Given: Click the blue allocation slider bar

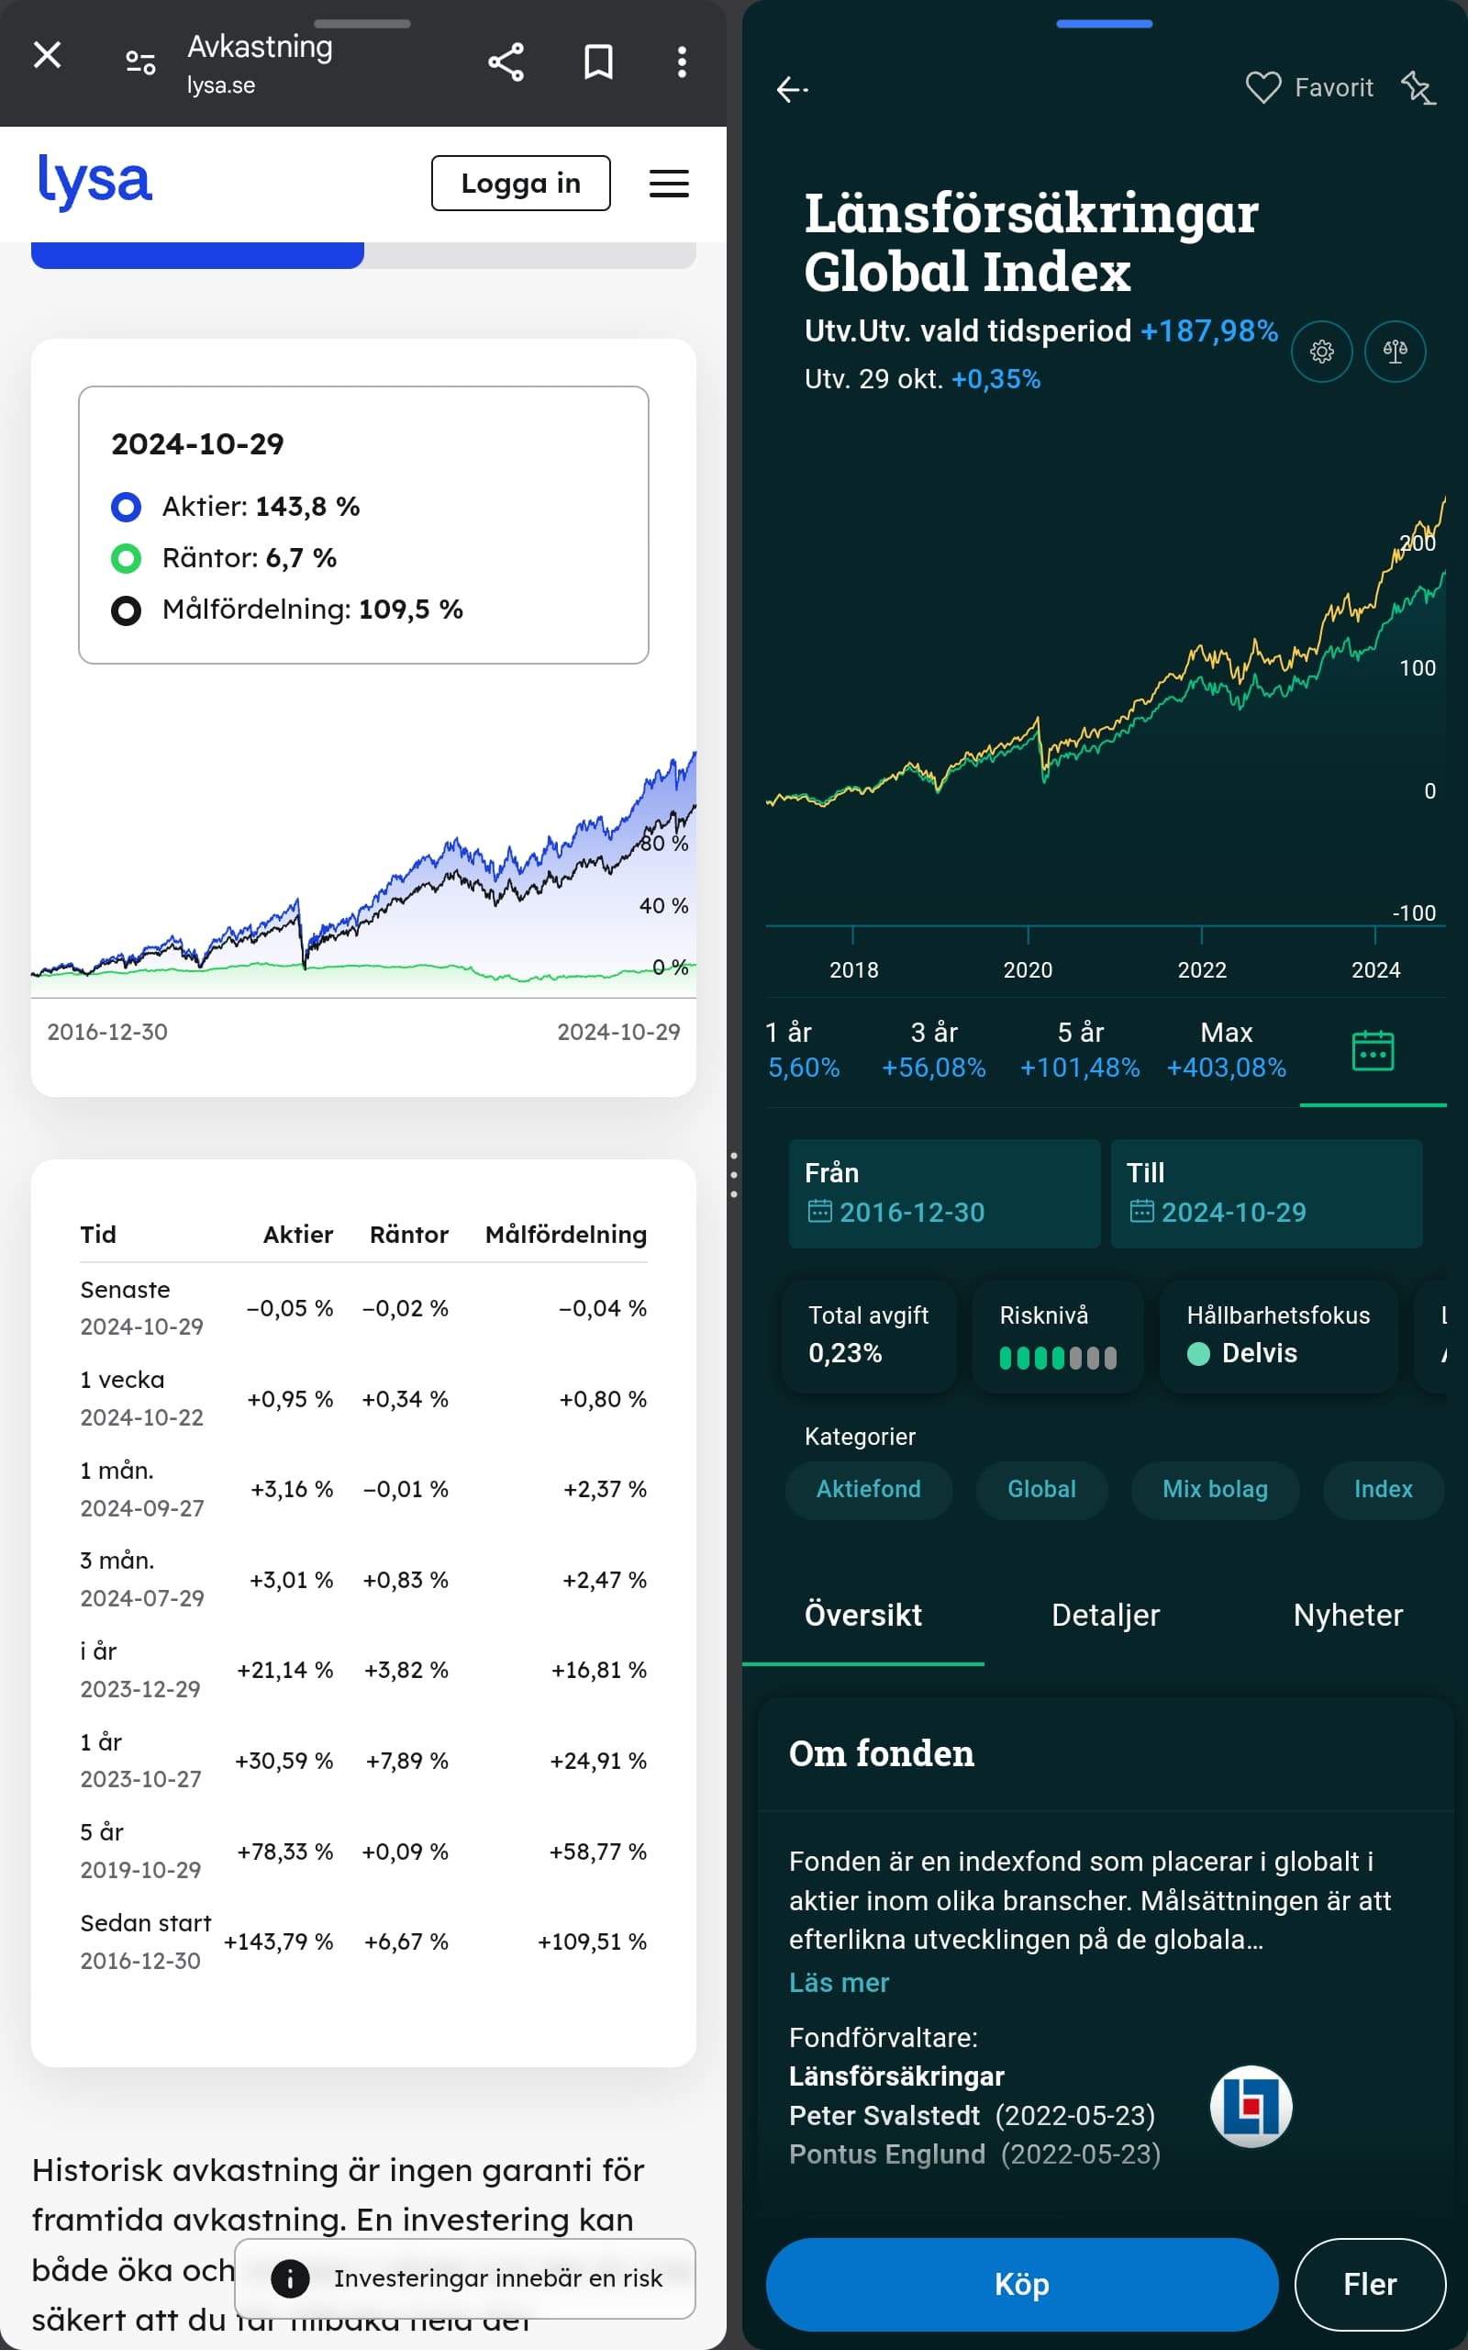Looking at the screenshot, I should pos(198,255).
